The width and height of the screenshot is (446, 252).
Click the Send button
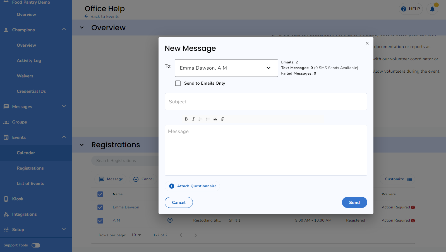click(354, 203)
